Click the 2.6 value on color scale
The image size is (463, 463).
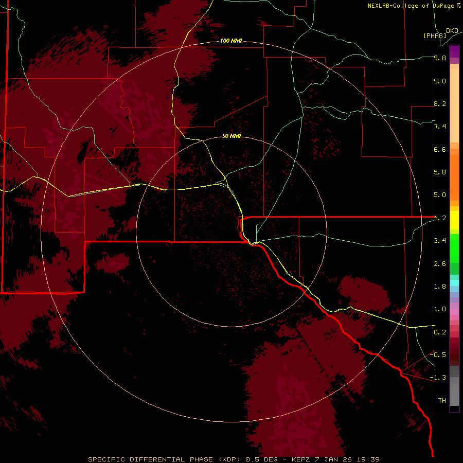point(440,264)
